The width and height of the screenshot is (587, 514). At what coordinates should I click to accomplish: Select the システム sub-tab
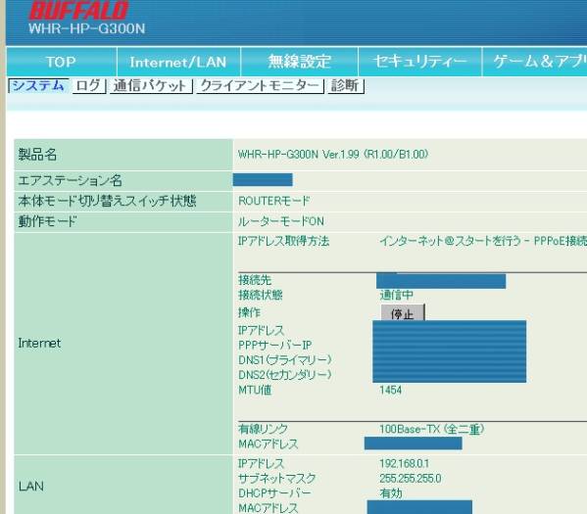coord(38,86)
